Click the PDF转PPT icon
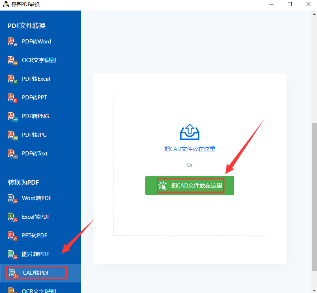The height and width of the screenshot is (293, 317). point(13,98)
